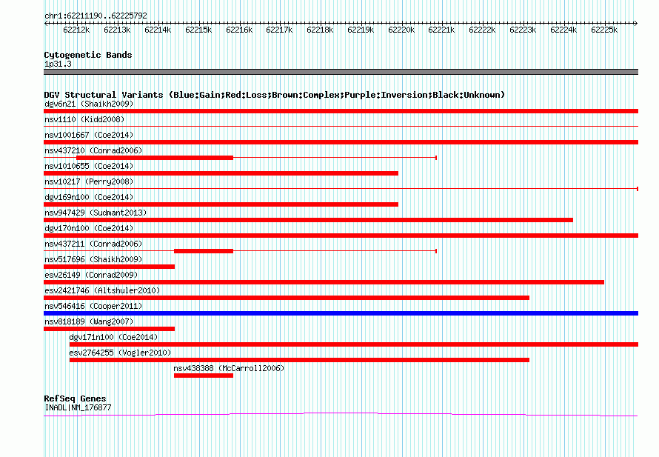This screenshot has height=457, width=659.
Task: Click the 62216k ruler mark
Action: click(240, 30)
